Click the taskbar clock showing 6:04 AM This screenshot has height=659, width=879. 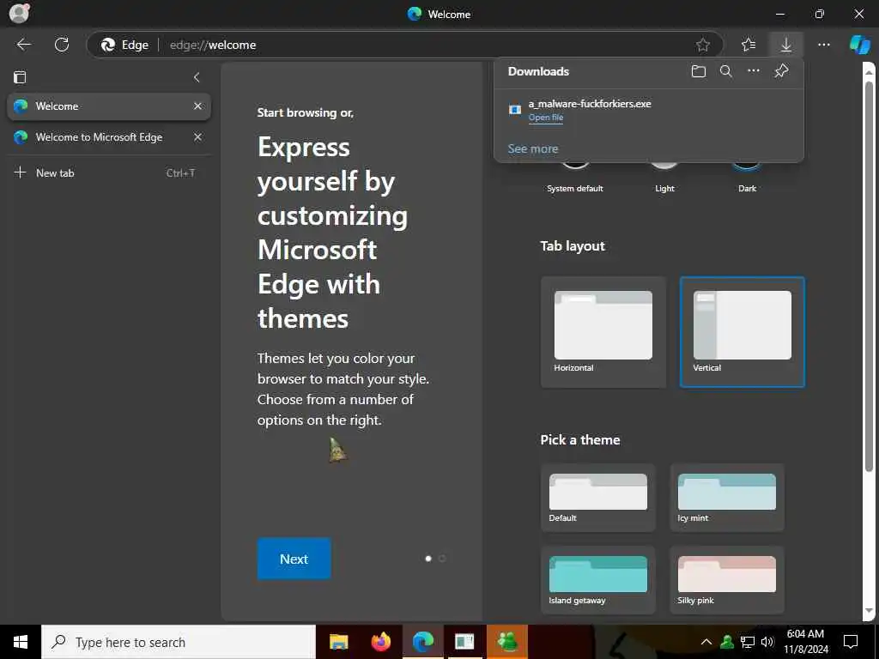coord(805,642)
